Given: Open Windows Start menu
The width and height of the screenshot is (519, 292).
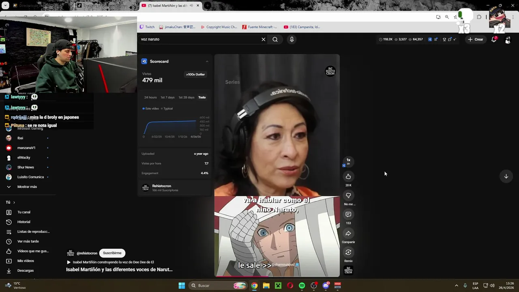Looking at the screenshot, I should [x=182, y=286].
